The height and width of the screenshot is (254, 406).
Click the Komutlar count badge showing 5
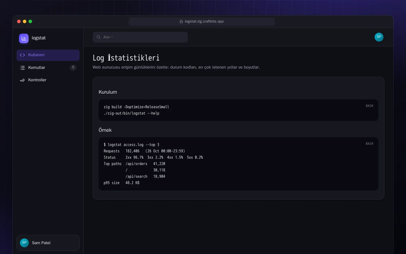[73, 67]
